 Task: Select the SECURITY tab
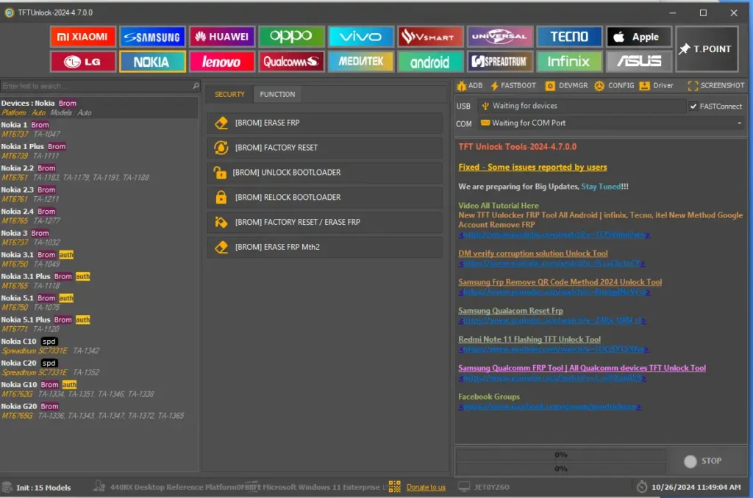[x=229, y=94]
